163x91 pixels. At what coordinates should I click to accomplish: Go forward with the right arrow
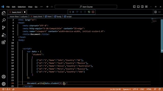point(51,7)
